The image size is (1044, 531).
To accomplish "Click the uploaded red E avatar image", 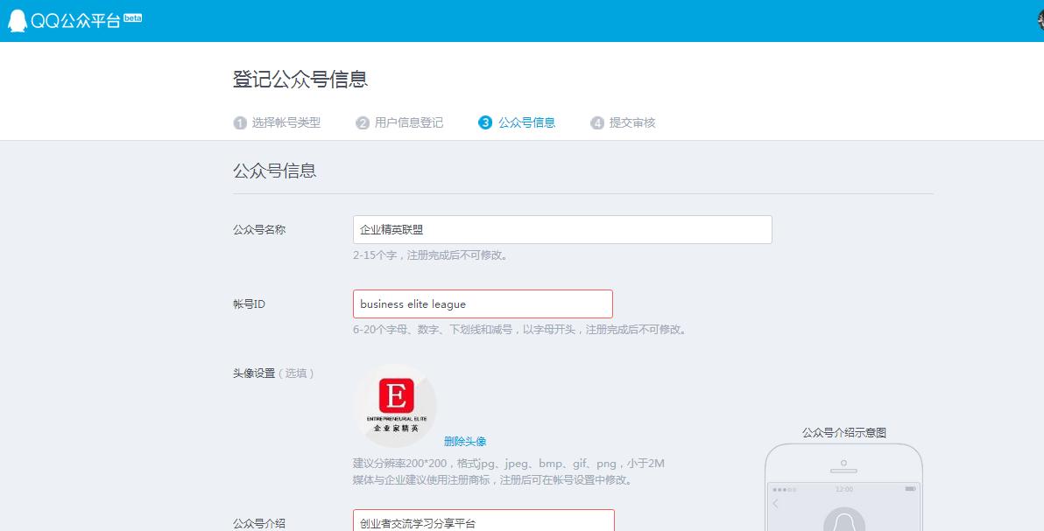I will 396,404.
